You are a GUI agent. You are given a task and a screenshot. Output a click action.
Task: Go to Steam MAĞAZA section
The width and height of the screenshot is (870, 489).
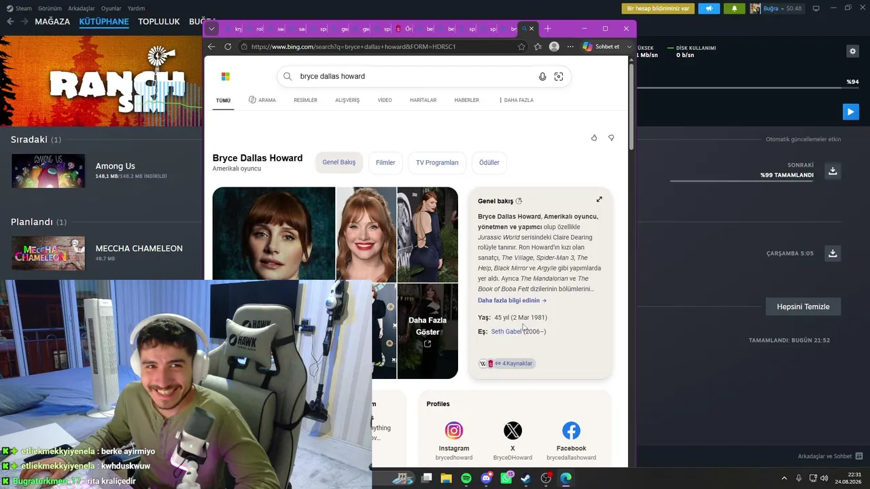52,21
